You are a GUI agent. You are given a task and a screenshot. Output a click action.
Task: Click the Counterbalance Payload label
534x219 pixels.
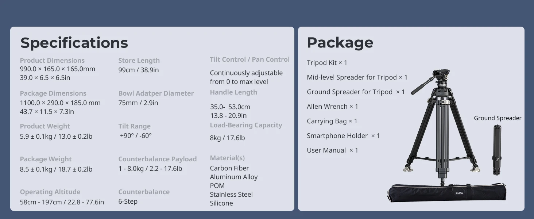click(x=158, y=159)
